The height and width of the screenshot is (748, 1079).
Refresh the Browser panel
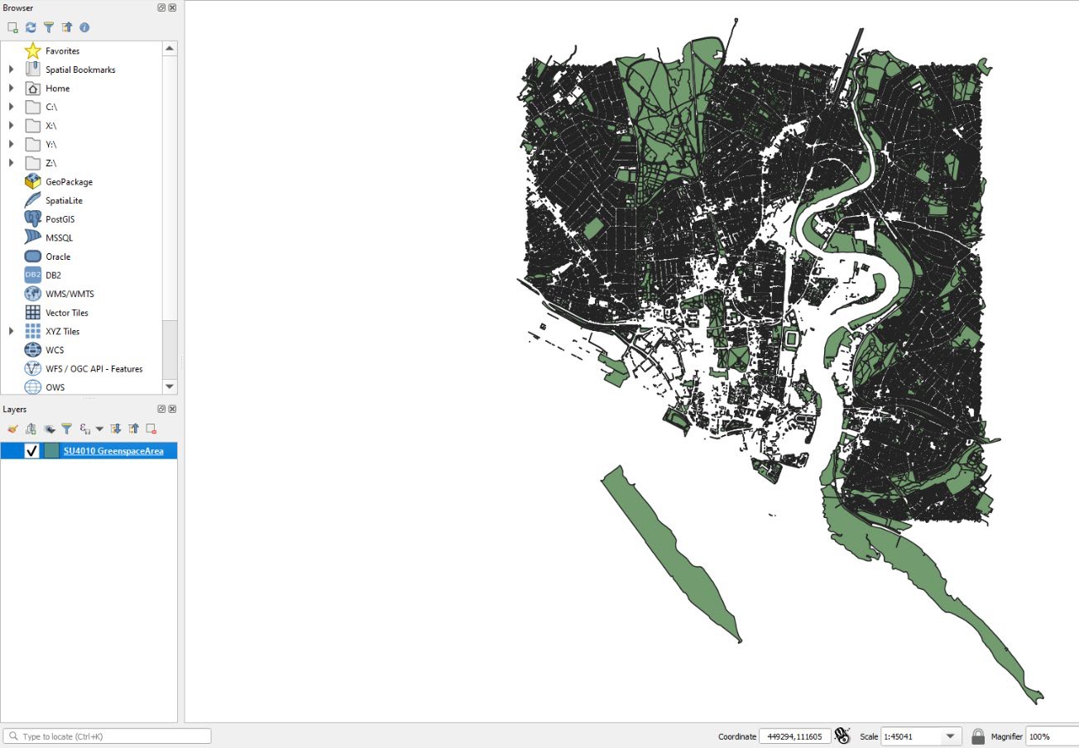tap(31, 26)
